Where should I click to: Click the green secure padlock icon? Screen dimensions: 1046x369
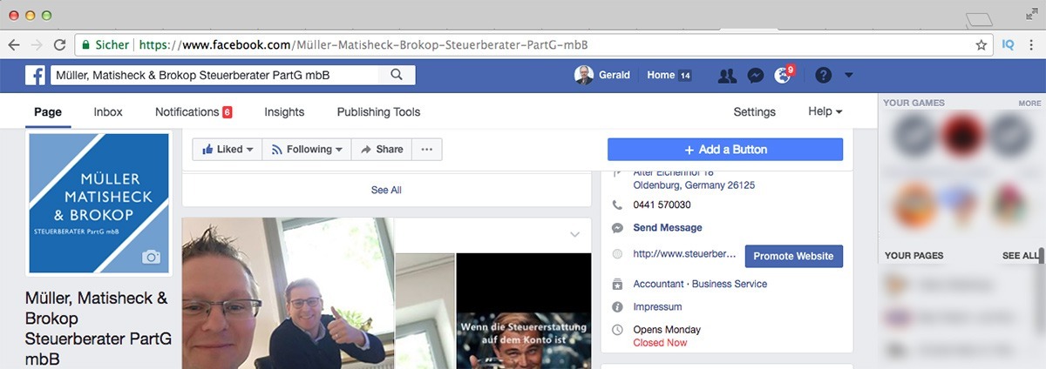pyautogui.click(x=85, y=44)
